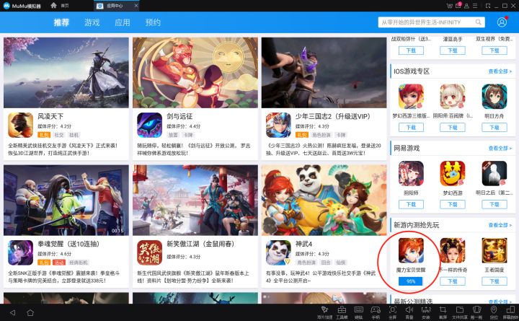Open the hamburger menu in title bar
519x321 pixels.
click(475, 6)
